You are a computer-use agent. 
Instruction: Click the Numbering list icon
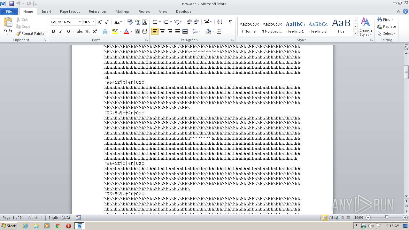[x=166, y=22]
